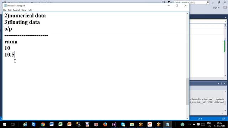Image resolution: width=228 pixels, height=128 pixels.
Task: Open TeamViewer from the taskbar
Action: [x=34, y=124]
